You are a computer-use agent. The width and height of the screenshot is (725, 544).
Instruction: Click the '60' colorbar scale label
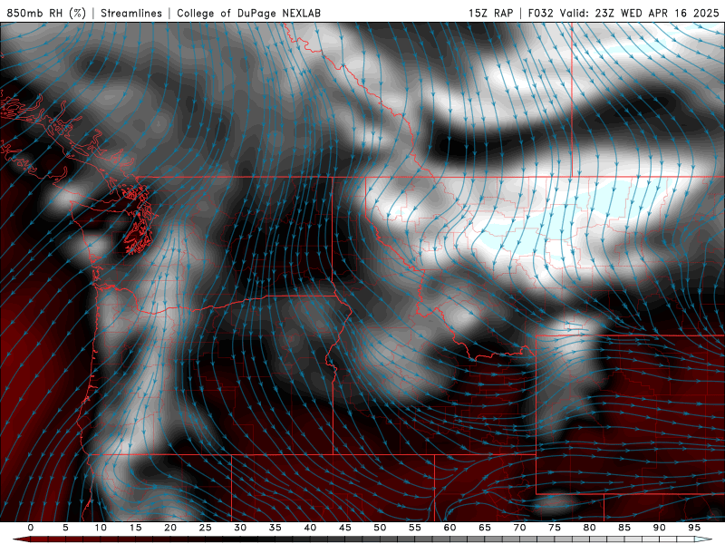pos(449,528)
